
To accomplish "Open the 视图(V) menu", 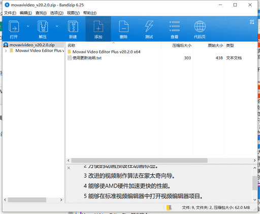I will (x=73, y=13).
